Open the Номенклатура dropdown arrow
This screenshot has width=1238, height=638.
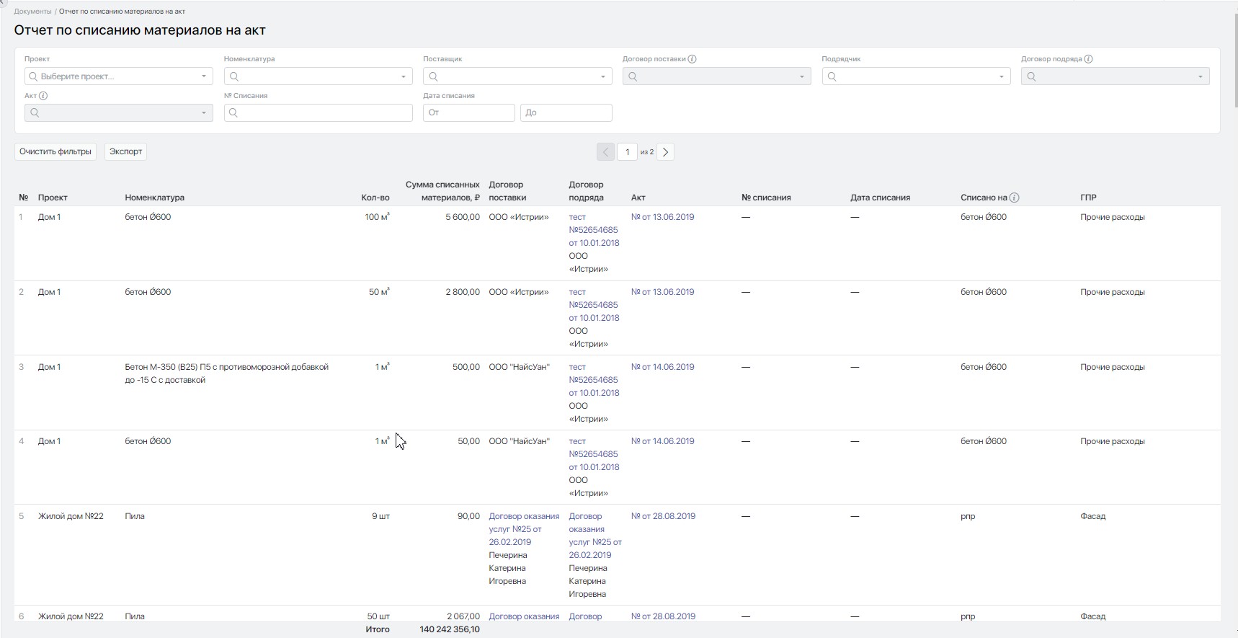tap(404, 76)
